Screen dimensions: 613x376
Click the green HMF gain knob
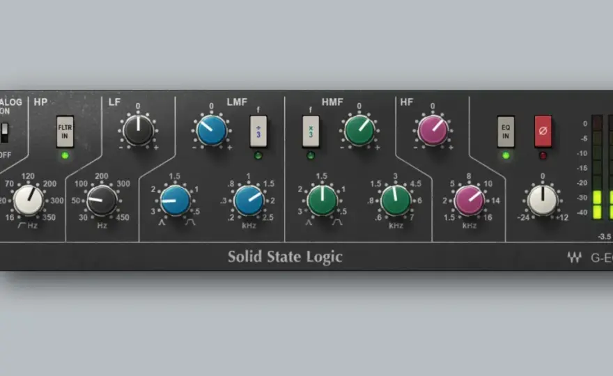(x=359, y=130)
